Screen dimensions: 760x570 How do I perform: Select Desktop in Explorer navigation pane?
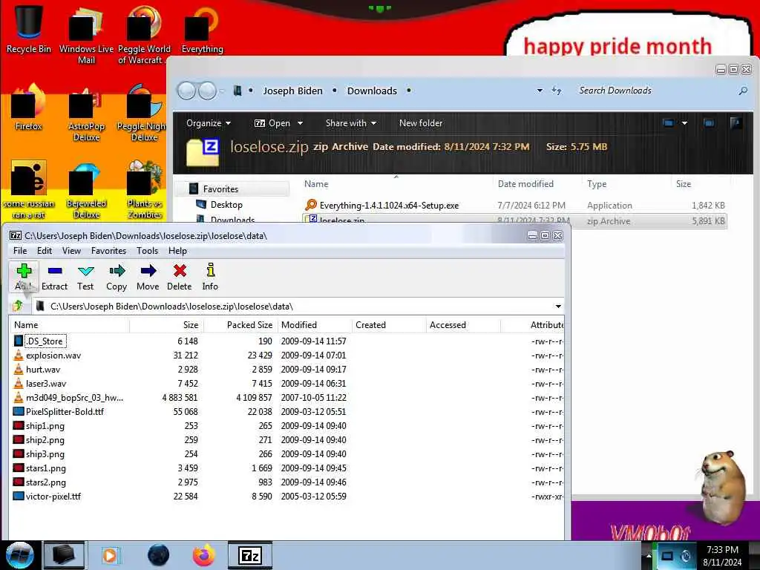226,205
